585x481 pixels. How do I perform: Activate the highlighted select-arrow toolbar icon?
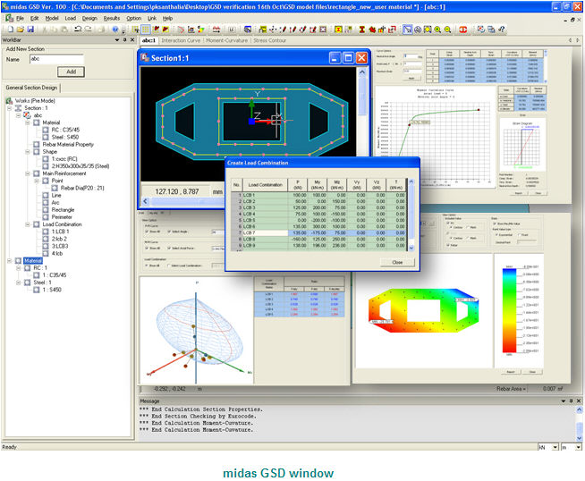coord(407,30)
